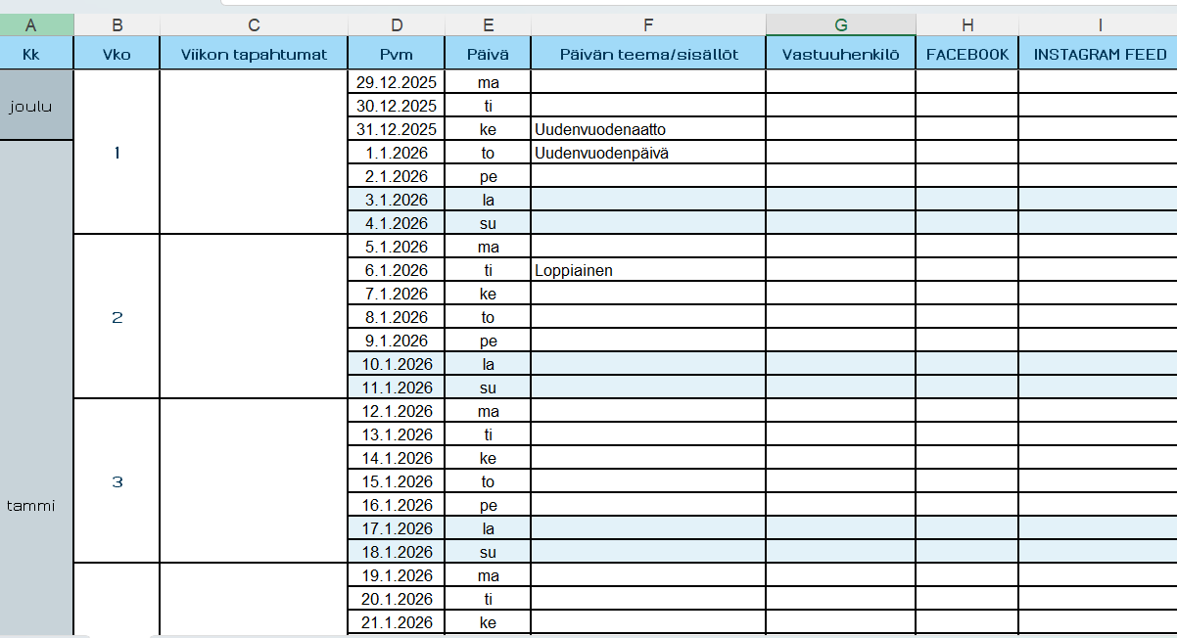This screenshot has height=638, width=1177.
Task: Select the column G header
Action: (x=840, y=24)
